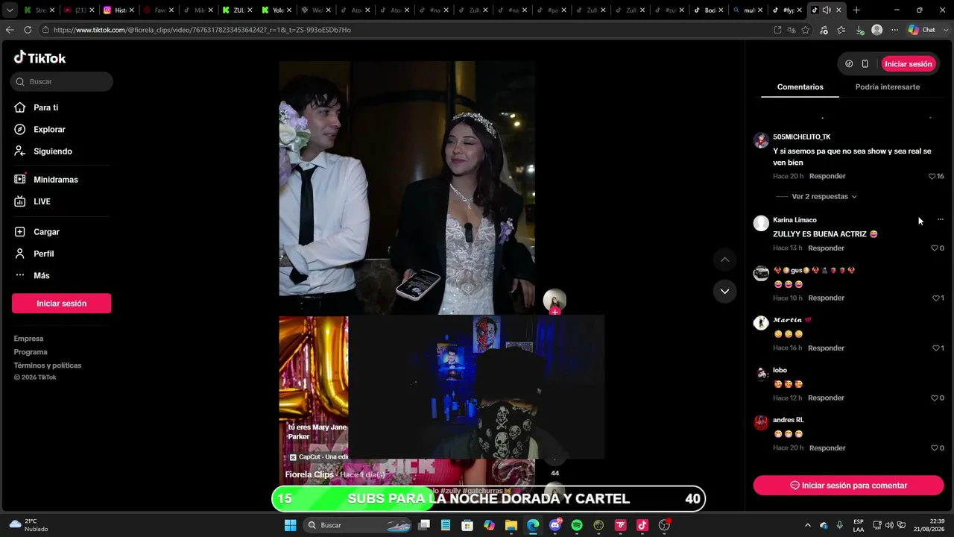
Task: Open the lobo commenter username
Action: click(x=780, y=370)
